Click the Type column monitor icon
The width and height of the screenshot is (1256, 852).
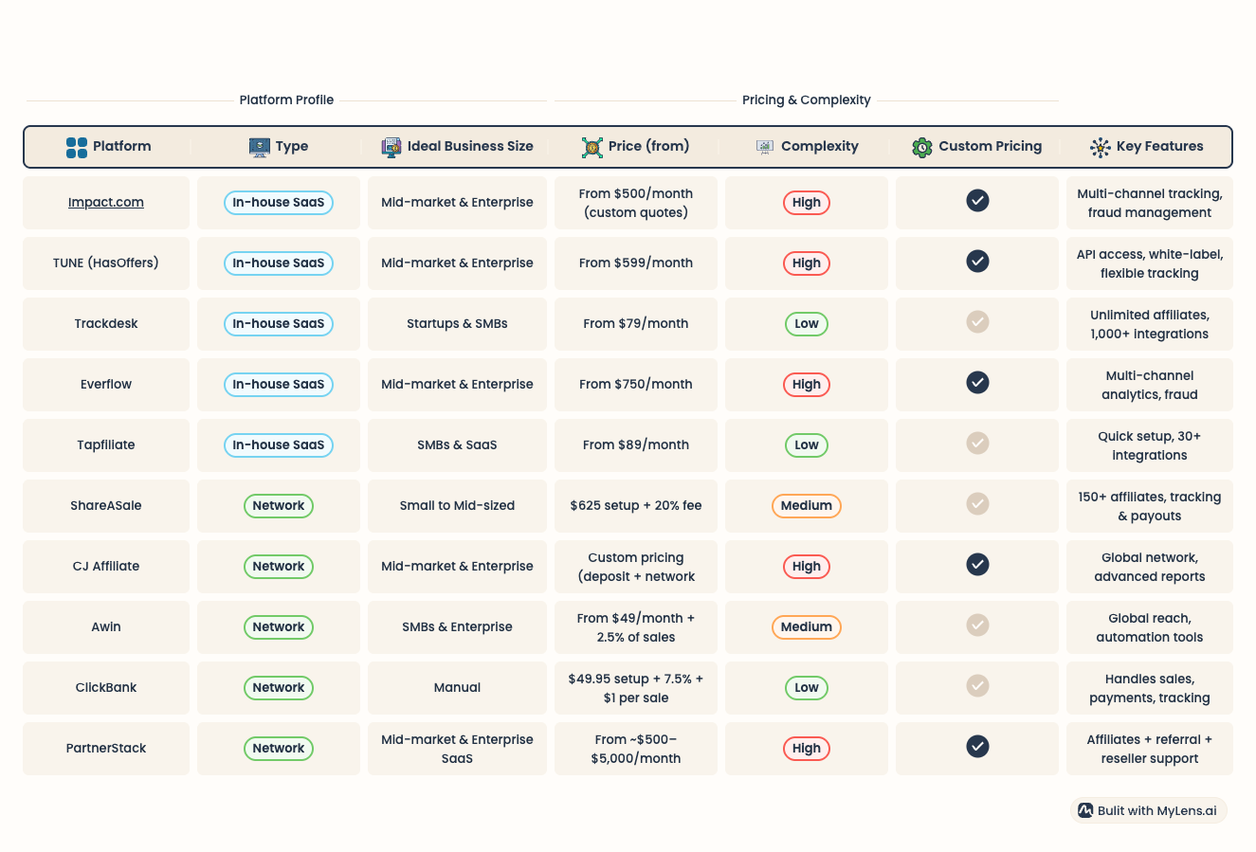(x=259, y=147)
